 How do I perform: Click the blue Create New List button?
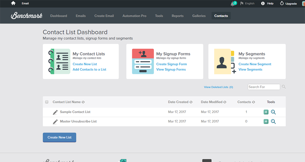click(x=60, y=137)
